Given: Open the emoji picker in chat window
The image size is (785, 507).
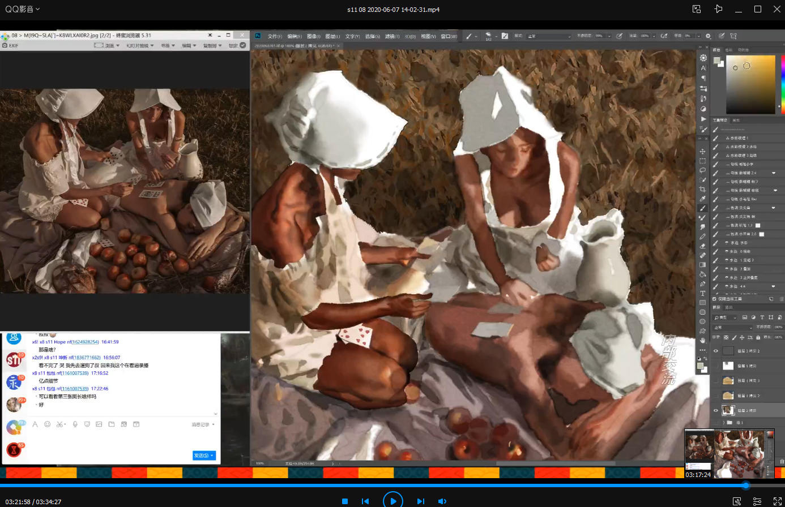Looking at the screenshot, I should [48, 424].
